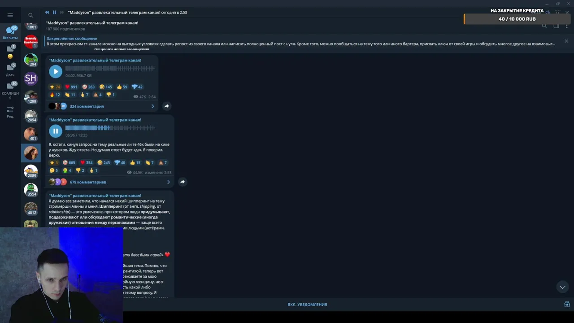The height and width of the screenshot is (323, 574).
Task: Add thumbs-up reaction showing 15
Action: coord(135,163)
